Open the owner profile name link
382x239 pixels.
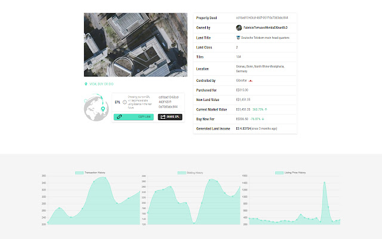266,28
